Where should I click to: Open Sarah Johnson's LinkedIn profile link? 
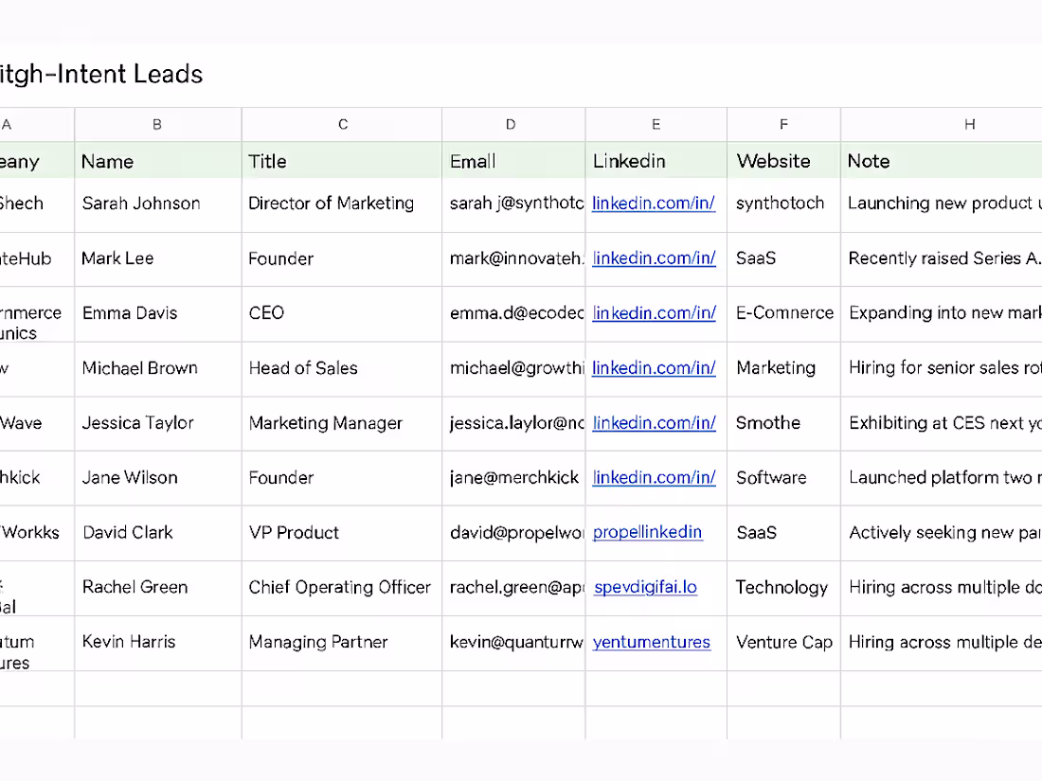coord(654,204)
